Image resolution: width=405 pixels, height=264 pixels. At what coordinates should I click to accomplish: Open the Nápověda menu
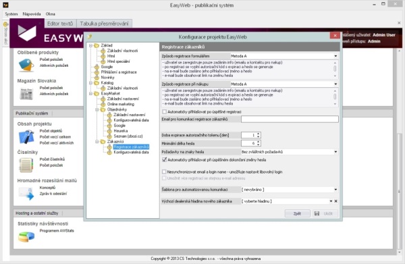(32, 14)
